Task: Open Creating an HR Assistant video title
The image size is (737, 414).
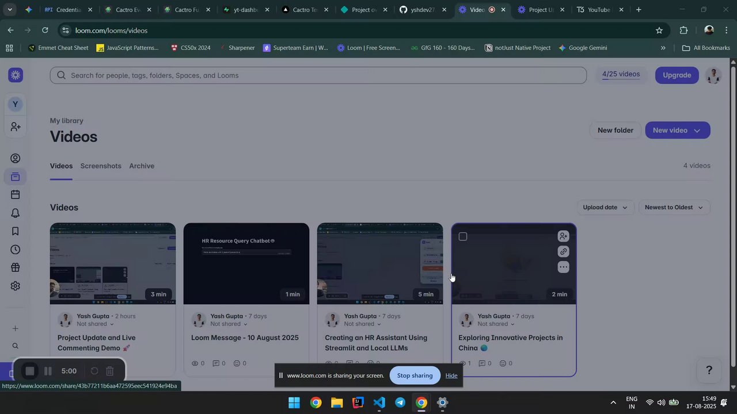Action: (376, 343)
